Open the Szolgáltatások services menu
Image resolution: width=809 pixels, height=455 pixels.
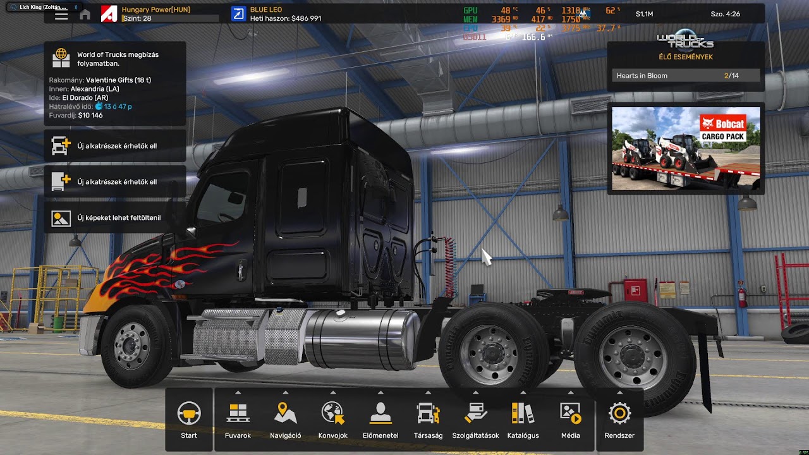click(475, 420)
